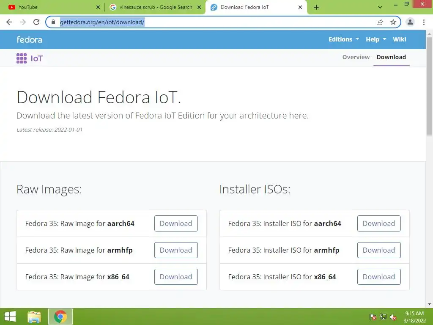Select the Download Fedora IoT tab
433x325 pixels.
[x=256, y=7]
